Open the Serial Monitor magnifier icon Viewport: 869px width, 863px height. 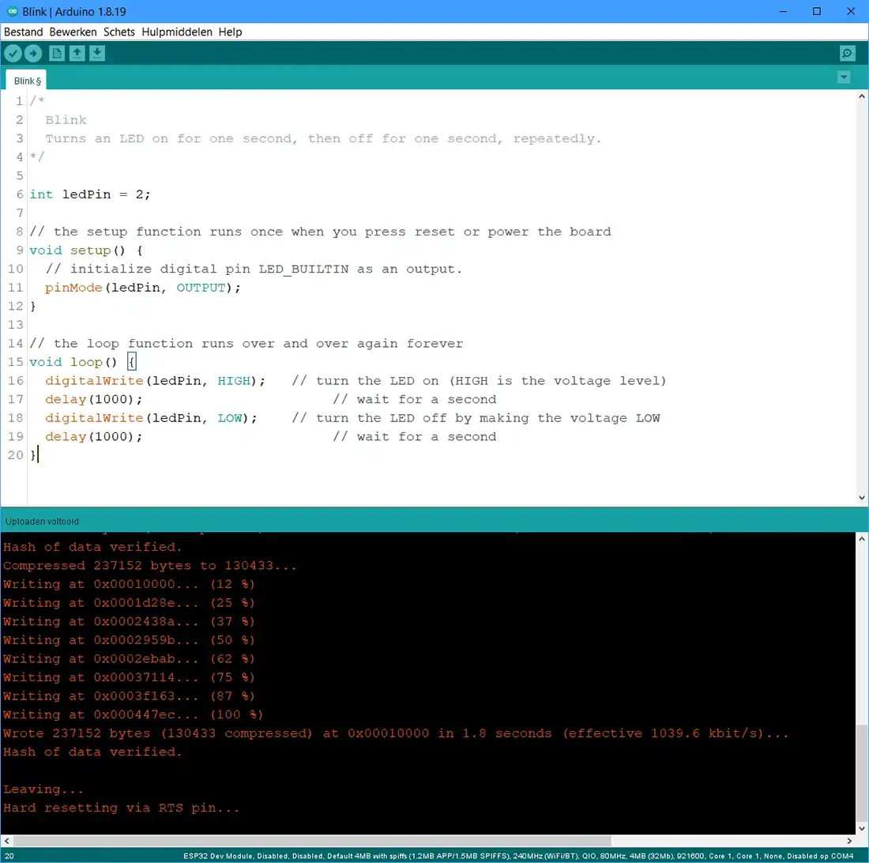(847, 53)
